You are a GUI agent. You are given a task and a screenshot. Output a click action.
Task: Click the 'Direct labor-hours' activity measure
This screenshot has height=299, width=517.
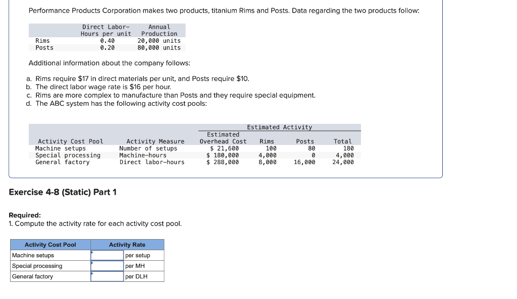click(152, 162)
